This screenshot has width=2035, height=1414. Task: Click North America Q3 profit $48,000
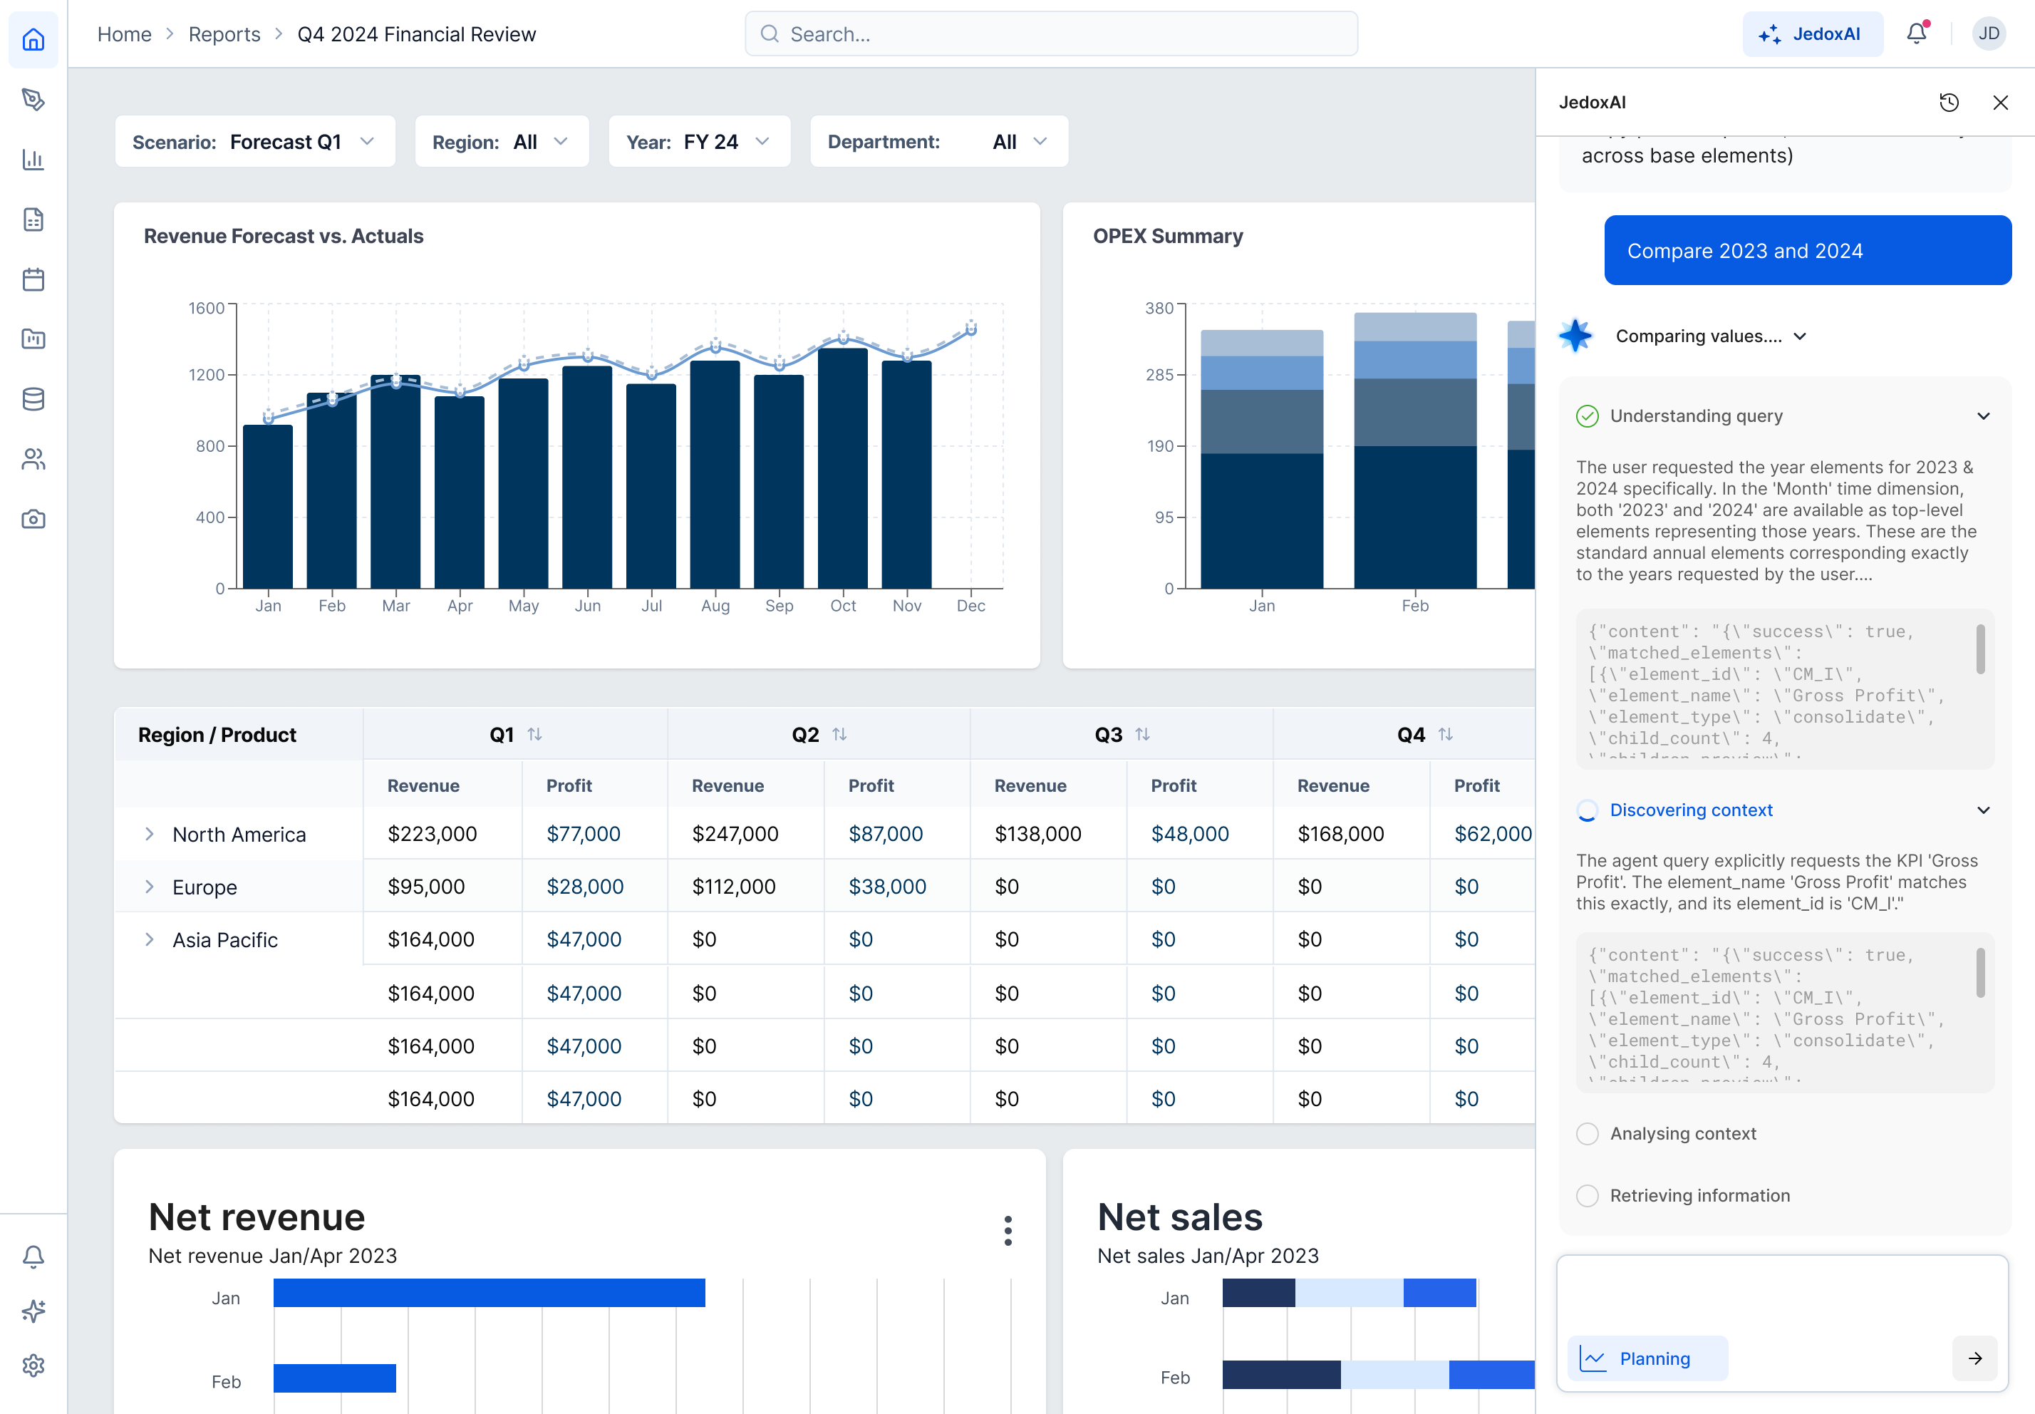[x=1189, y=834]
